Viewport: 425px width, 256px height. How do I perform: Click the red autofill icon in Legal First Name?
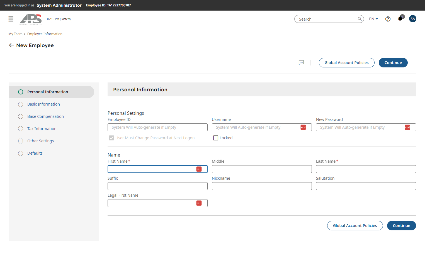point(199,203)
